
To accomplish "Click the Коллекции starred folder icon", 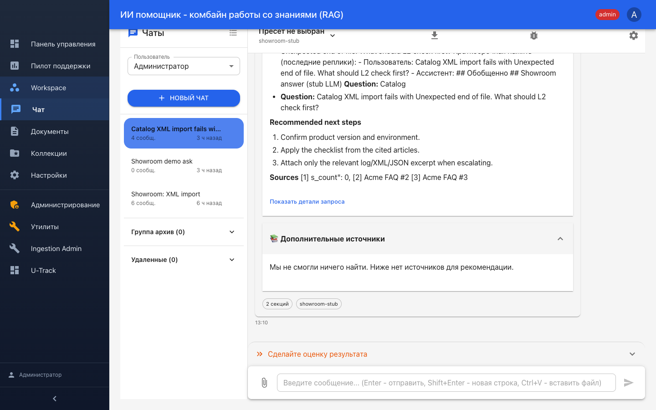I will [x=15, y=153].
